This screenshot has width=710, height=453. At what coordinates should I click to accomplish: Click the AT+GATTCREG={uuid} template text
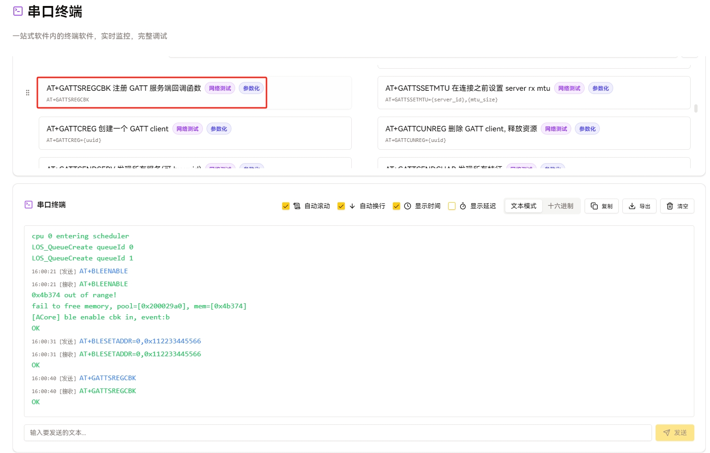pos(74,140)
